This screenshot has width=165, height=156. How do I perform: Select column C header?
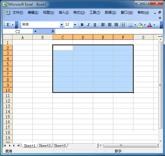[63, 37]
